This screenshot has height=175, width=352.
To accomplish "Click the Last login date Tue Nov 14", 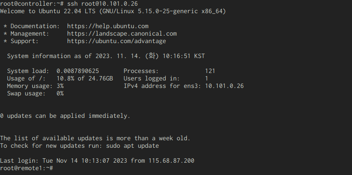I will [x=60, y=160].
